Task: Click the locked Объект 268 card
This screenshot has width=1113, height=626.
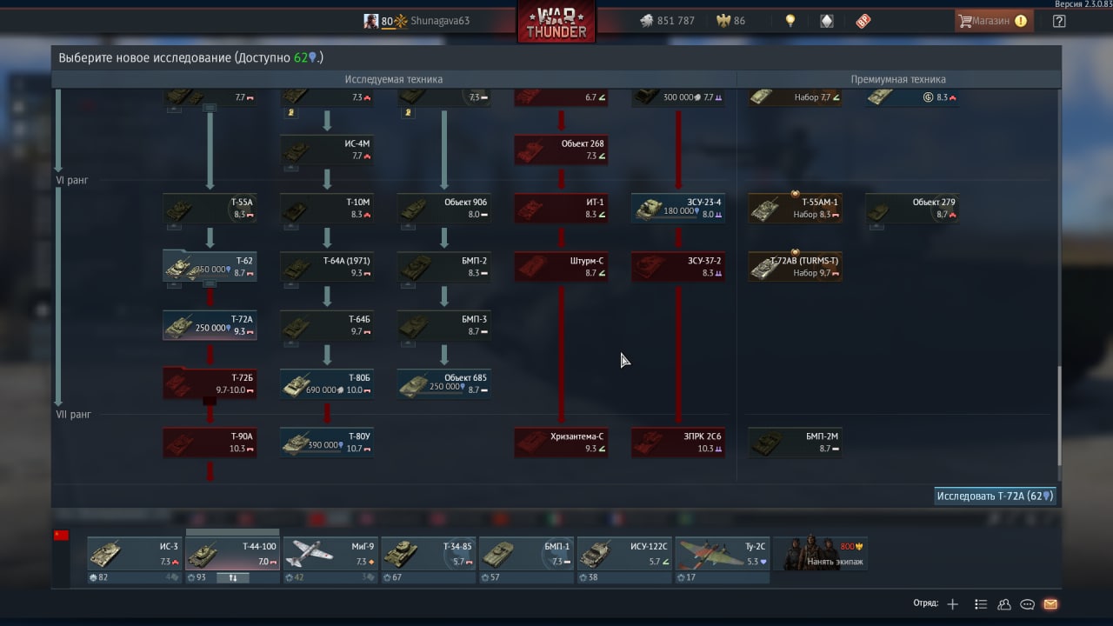Action: 561,150
